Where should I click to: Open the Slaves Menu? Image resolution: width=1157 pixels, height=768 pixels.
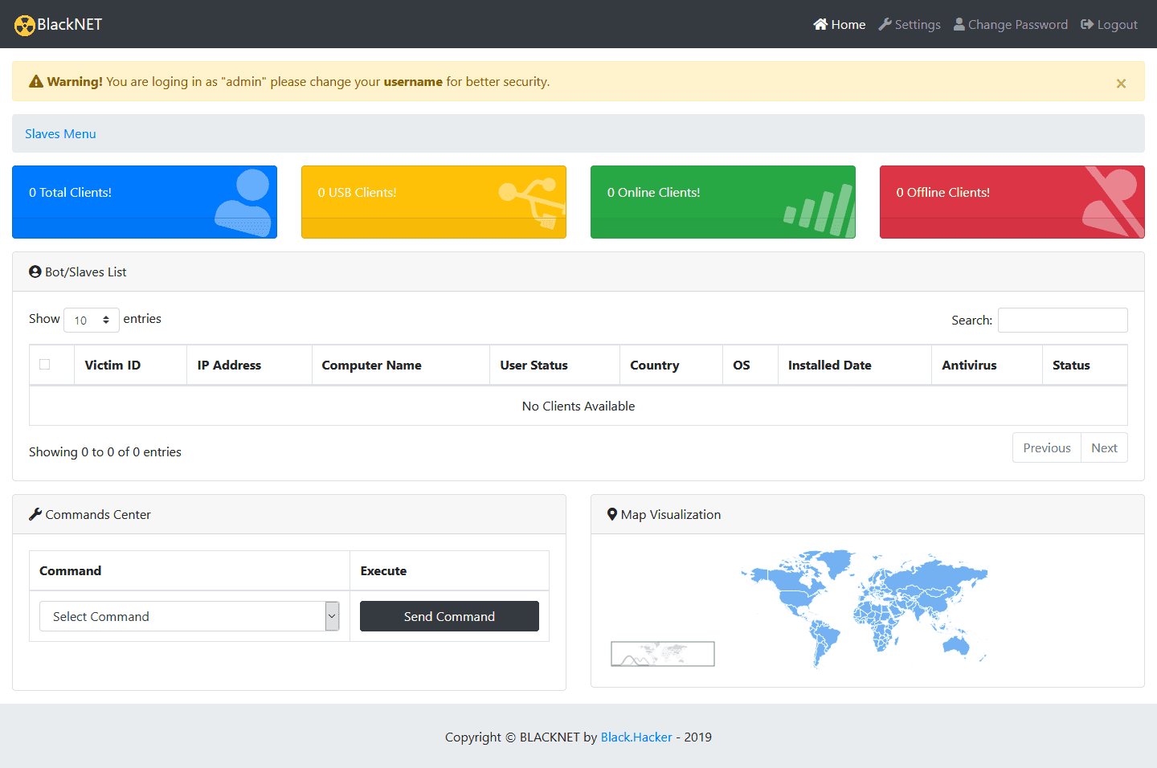[x=60, y=133]
